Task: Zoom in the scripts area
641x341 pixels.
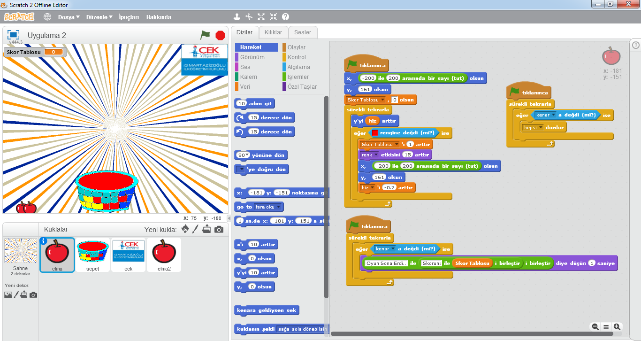Action: pos(617,327)
